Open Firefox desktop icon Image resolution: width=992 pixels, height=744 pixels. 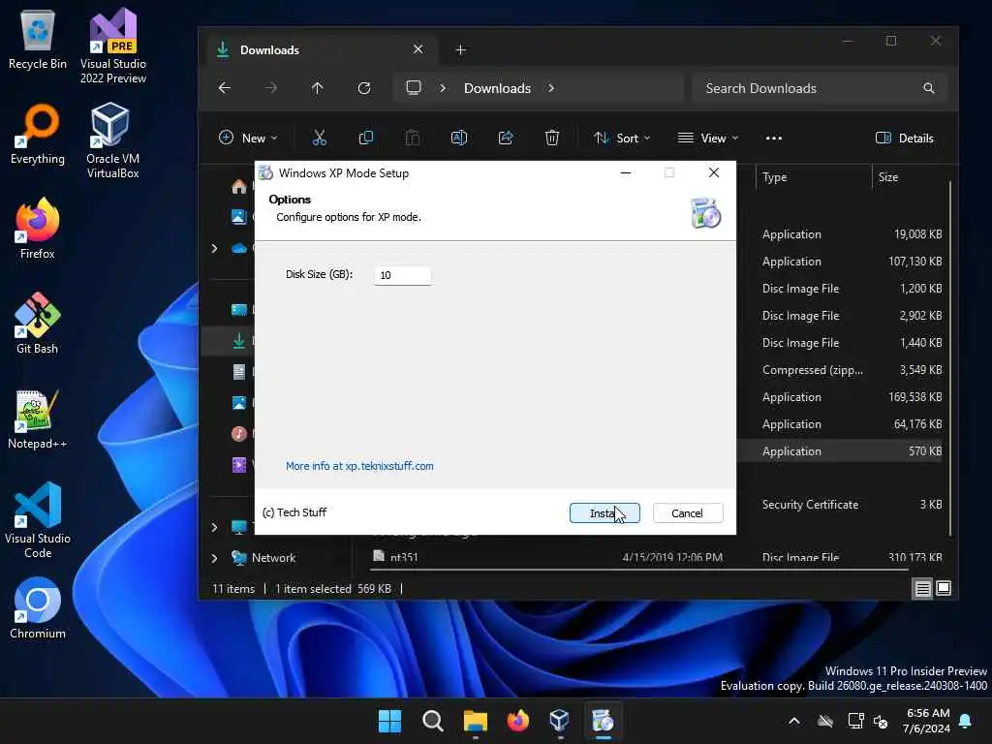(38, 229)
